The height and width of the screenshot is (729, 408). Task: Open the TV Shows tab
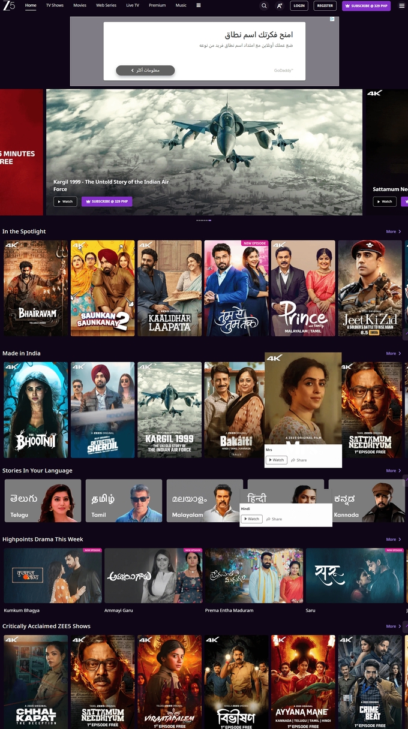tap(55, 5)
